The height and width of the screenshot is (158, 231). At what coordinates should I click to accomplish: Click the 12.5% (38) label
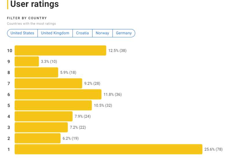pos(118,51)
